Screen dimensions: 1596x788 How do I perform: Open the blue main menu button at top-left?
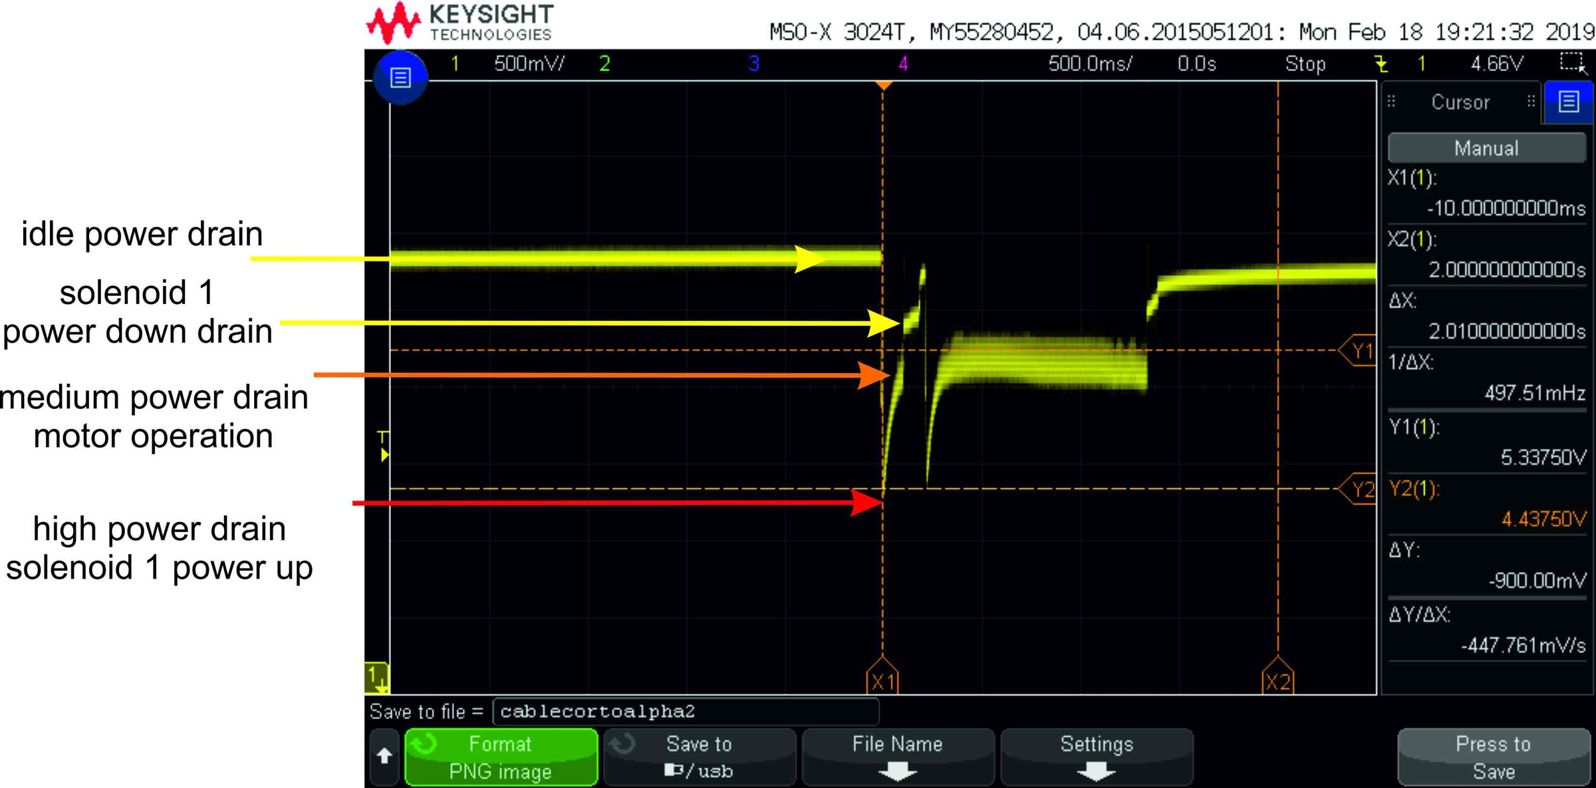tap(400, 78)
